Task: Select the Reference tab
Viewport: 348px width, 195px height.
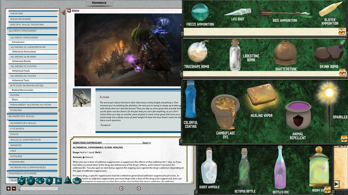Action: click(99, 3)
